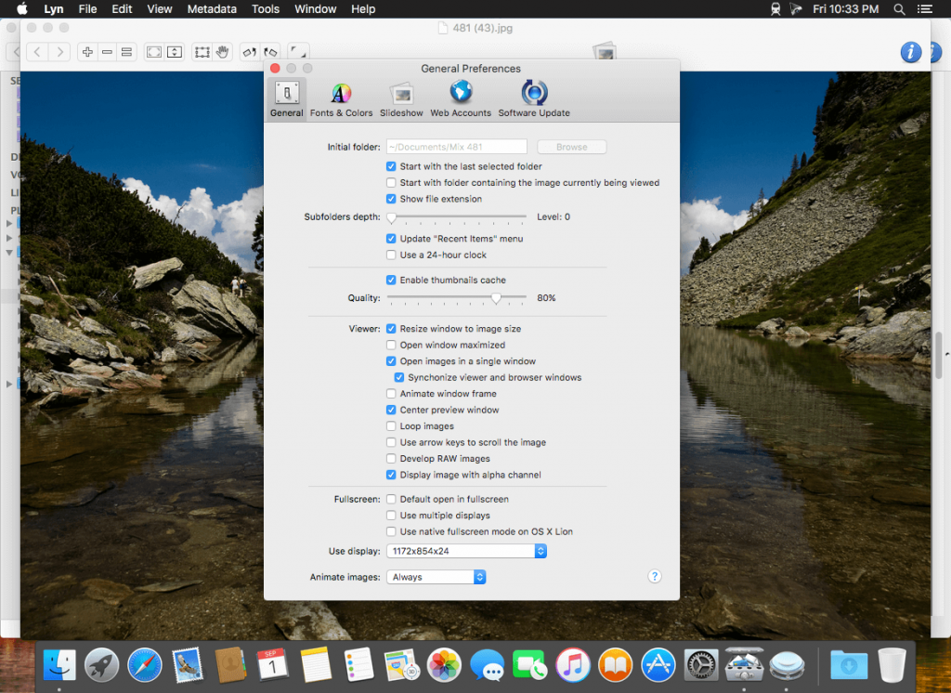Viewport: 951px width, 693px height.
Task: Open the Metadata menu
Action: click(x=213, y=9)
